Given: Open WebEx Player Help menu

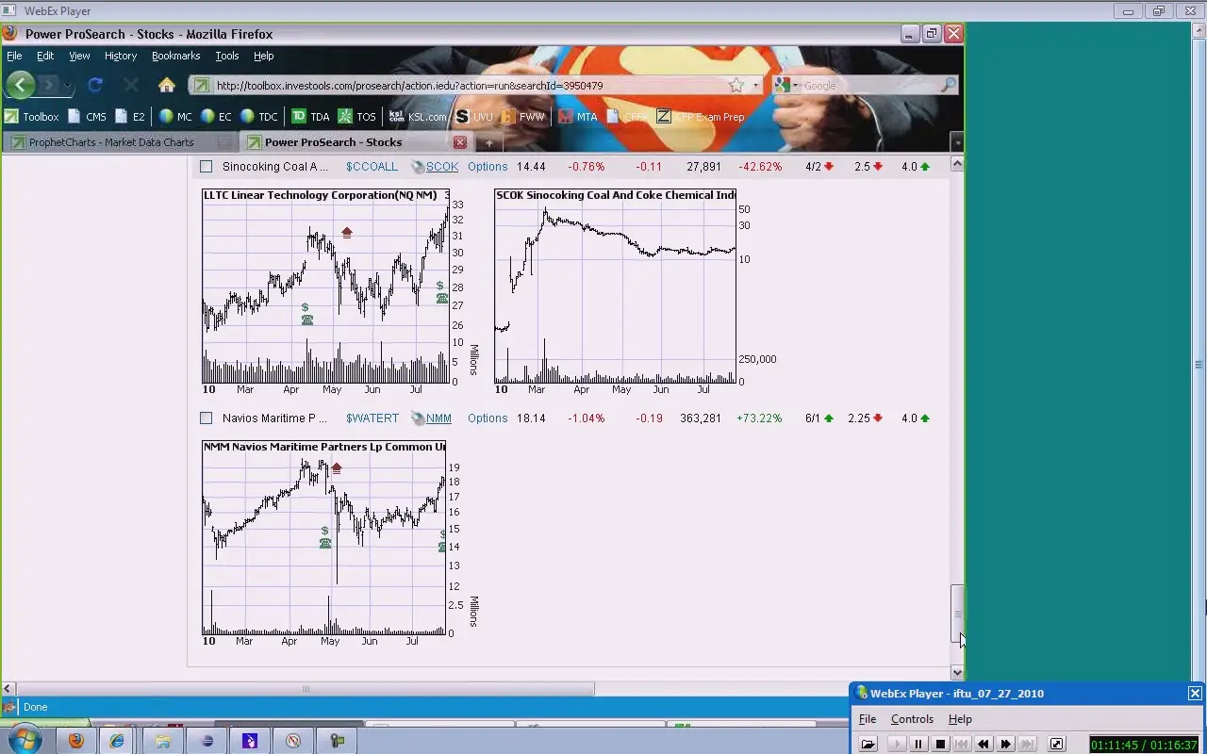Looking at the screenshot, I should (960, 719).
